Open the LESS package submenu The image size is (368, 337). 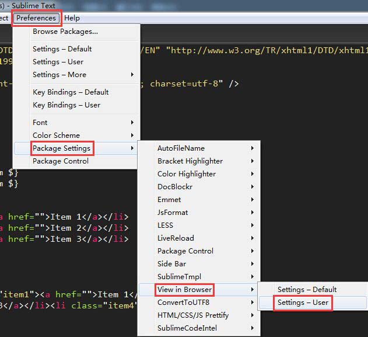(199, 225)
